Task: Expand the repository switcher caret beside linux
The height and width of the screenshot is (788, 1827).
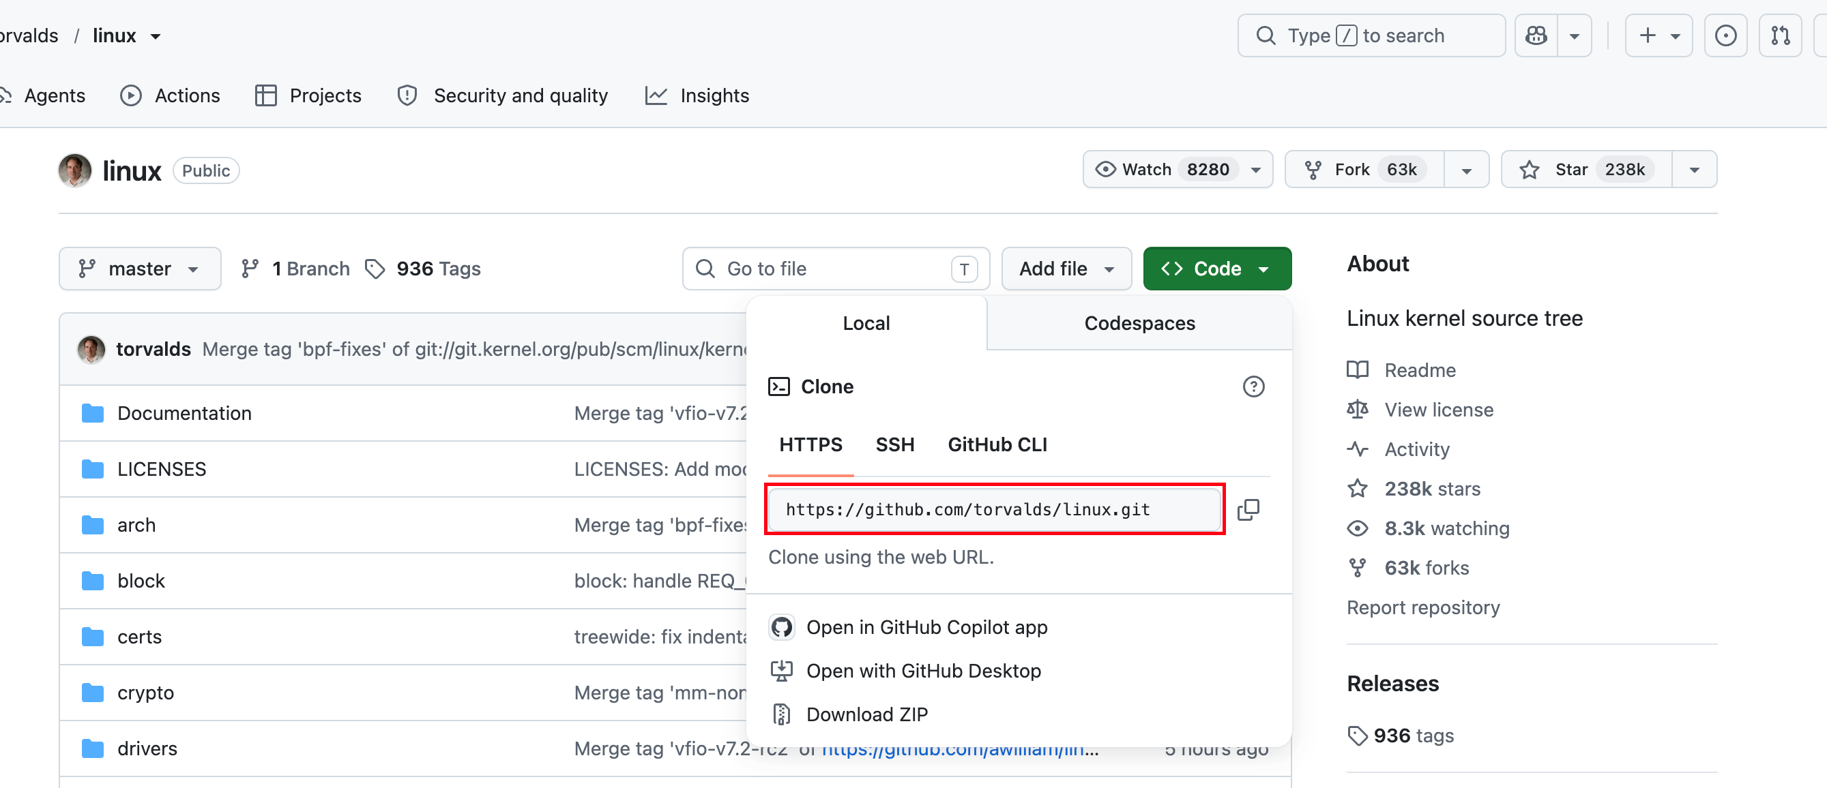Action: tap(156, 35)
